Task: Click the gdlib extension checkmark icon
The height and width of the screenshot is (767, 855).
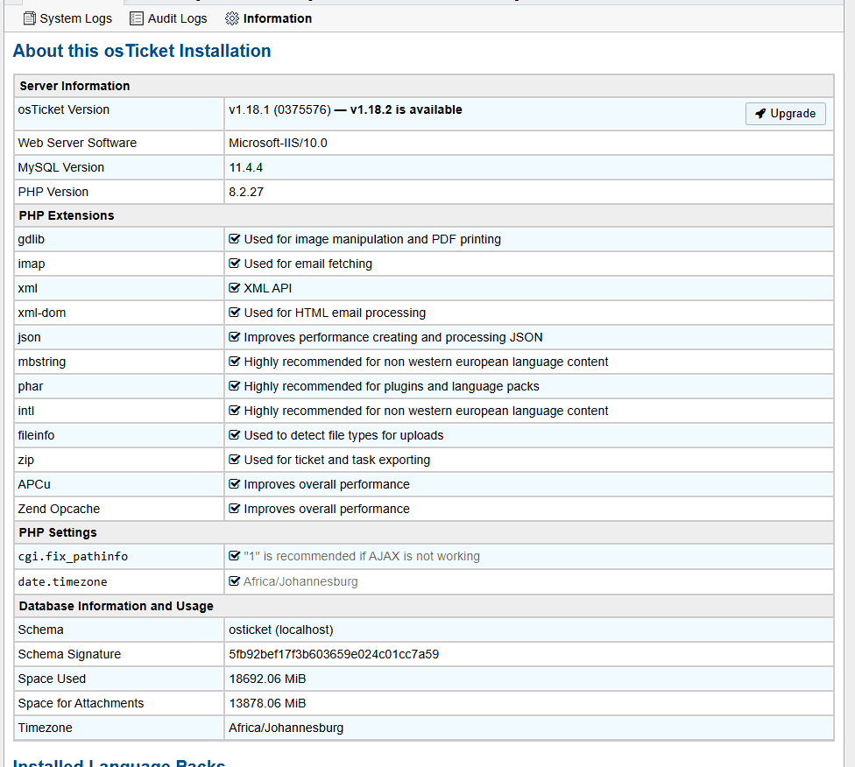Action: pos(235,239)
